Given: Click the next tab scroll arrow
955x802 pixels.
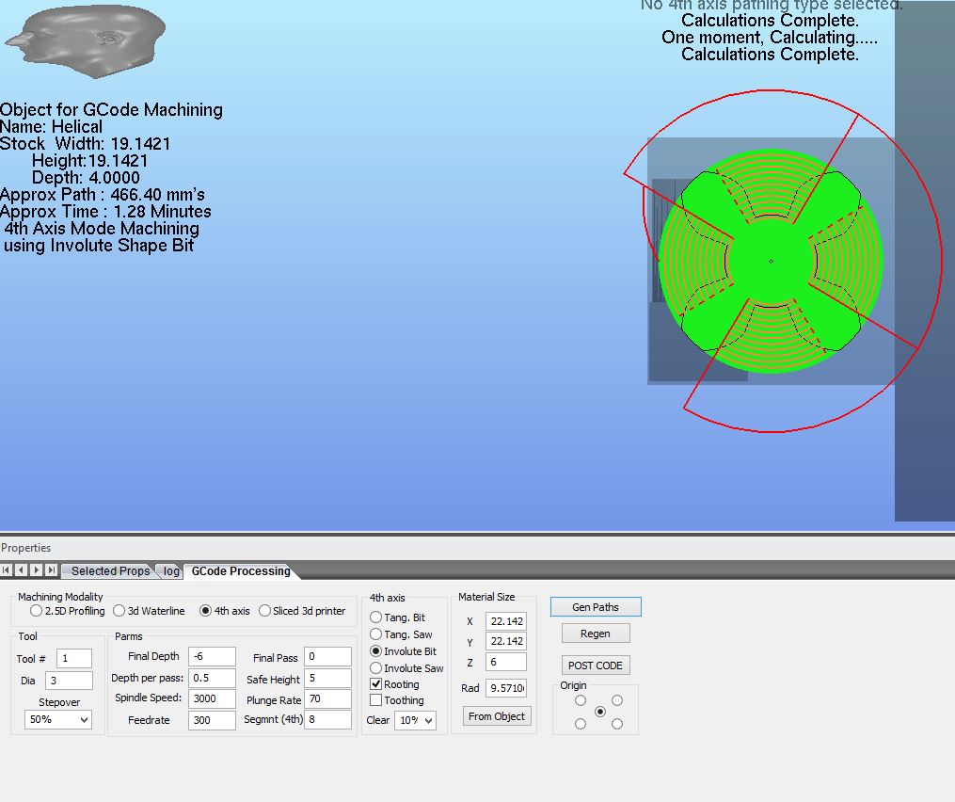Looking at the screenshot, I should 36,570.
